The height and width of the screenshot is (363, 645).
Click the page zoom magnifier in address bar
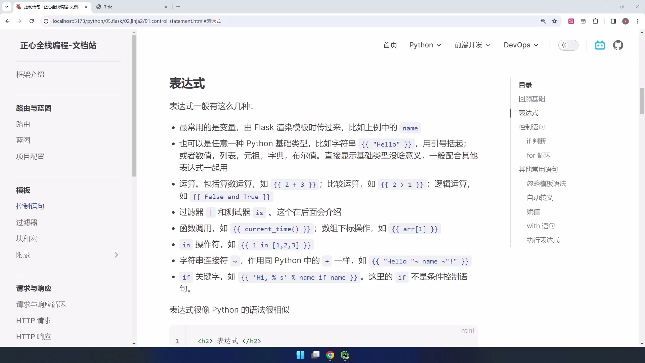point(543,21)
